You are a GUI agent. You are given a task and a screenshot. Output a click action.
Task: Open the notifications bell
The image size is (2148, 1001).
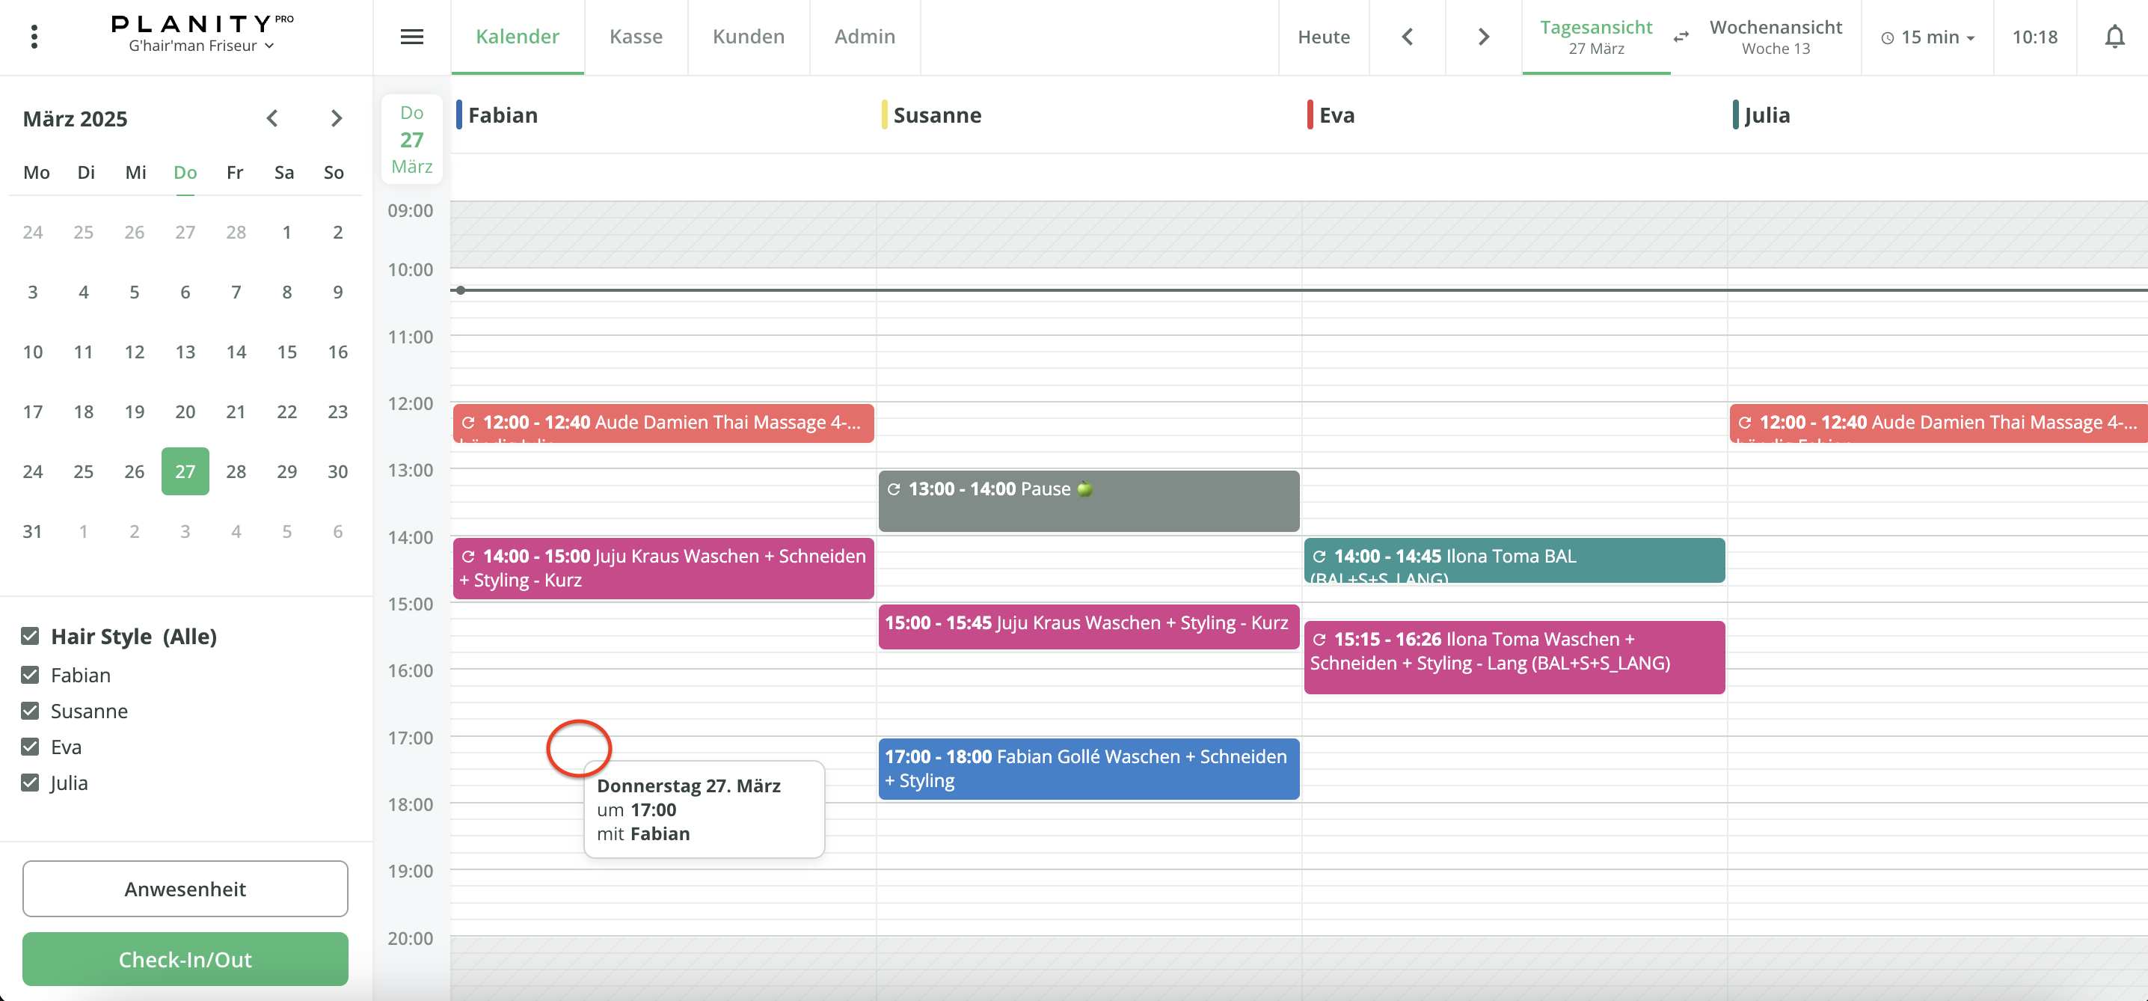pos(2114,37)
